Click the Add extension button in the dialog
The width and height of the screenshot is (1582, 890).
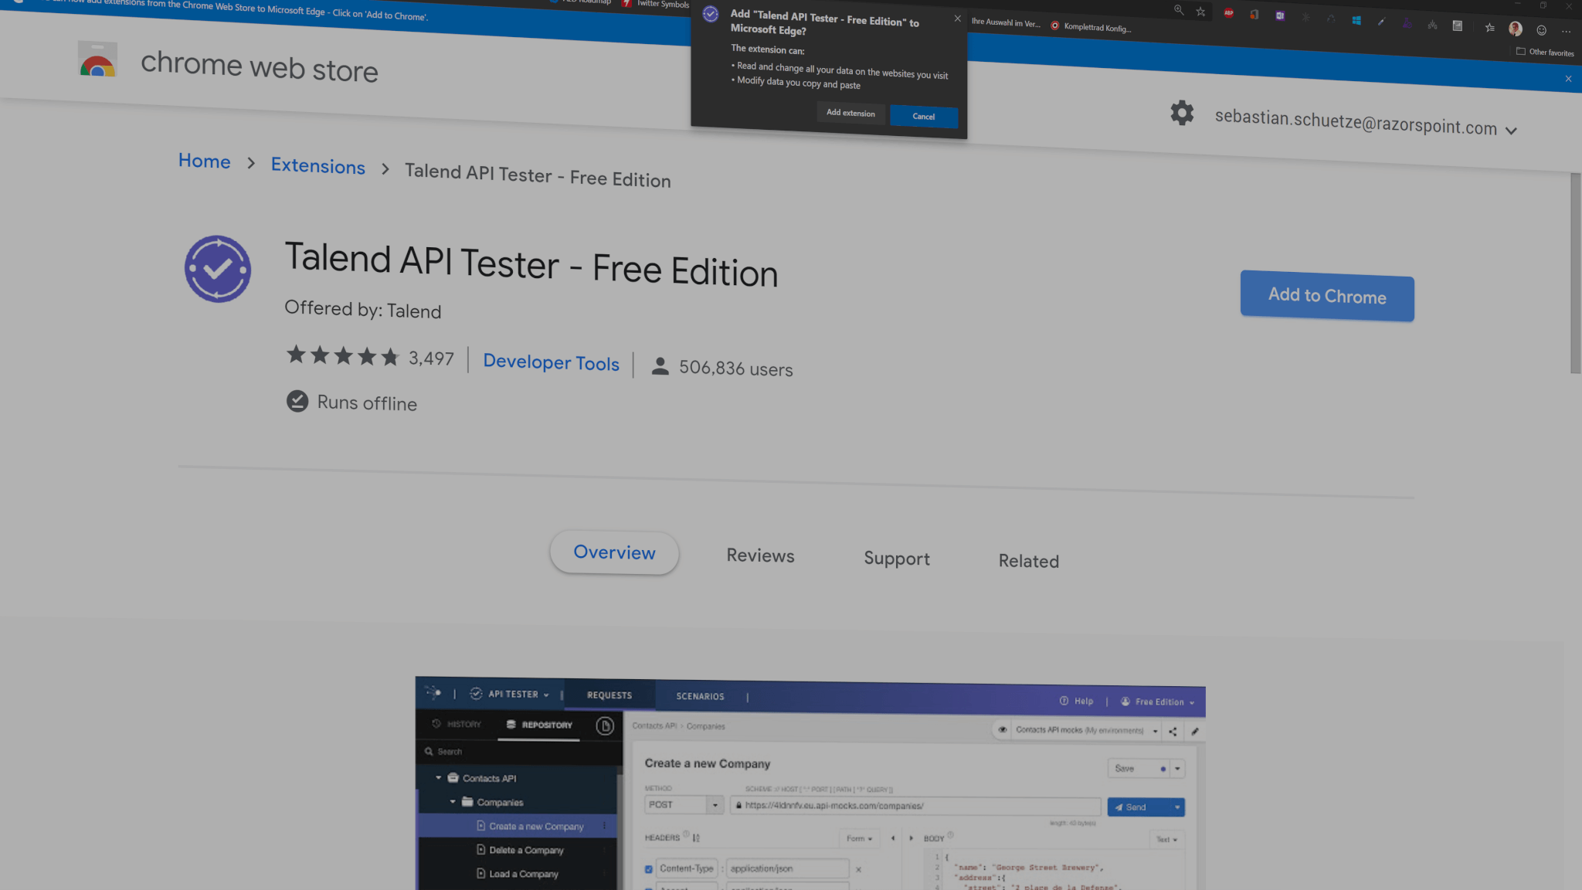pyautogui.click(x=850, y=113)
